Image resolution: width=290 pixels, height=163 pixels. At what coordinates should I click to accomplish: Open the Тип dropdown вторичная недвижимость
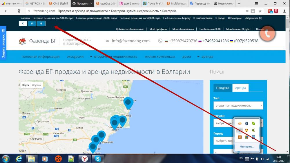238,106
